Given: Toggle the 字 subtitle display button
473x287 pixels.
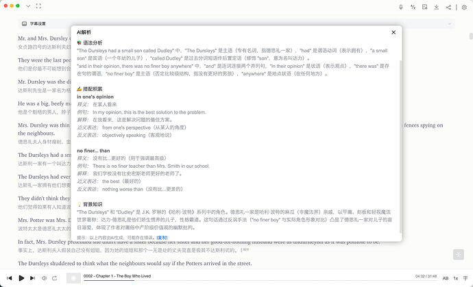Looking at the screenshot, I should (x=465, y=278).
